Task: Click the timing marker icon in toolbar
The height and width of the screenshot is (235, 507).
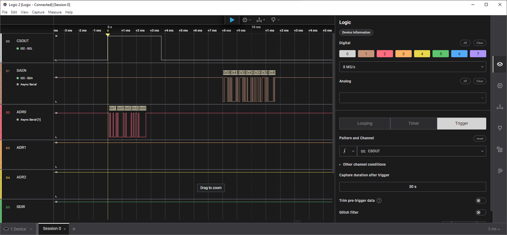Action: [x=273, y=20]
